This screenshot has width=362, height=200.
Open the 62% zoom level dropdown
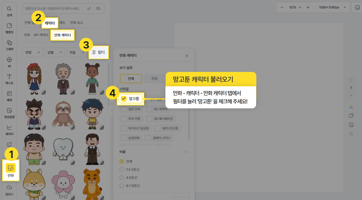(x=295, y=8)
